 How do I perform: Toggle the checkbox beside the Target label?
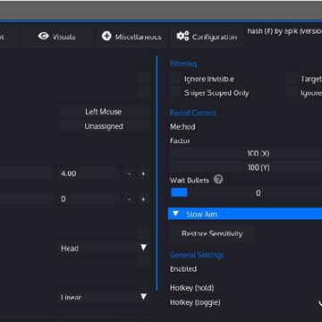pos(292,79)
